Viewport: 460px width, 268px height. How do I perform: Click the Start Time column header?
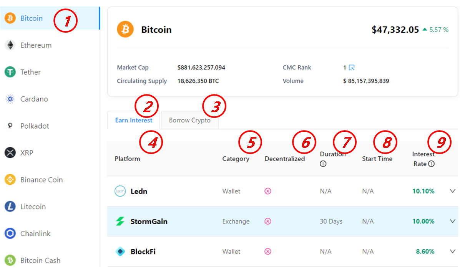[377, 159]
